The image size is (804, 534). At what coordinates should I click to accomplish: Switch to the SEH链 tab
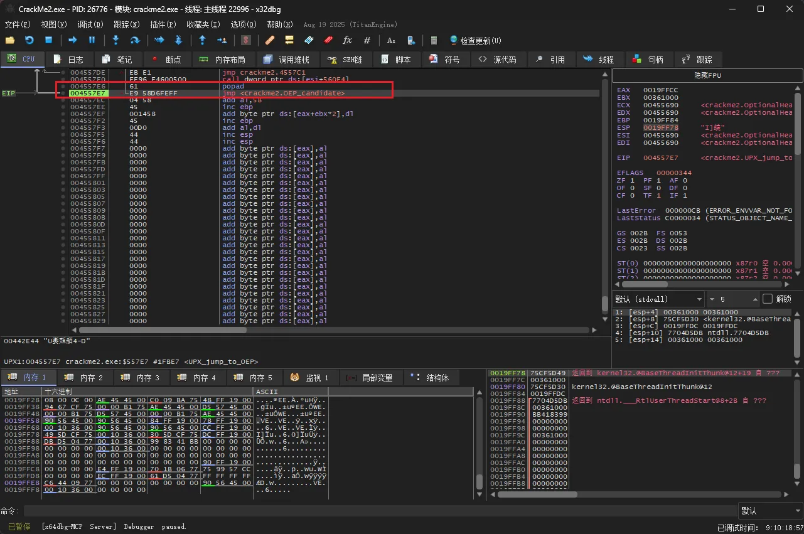click(345, 60)
